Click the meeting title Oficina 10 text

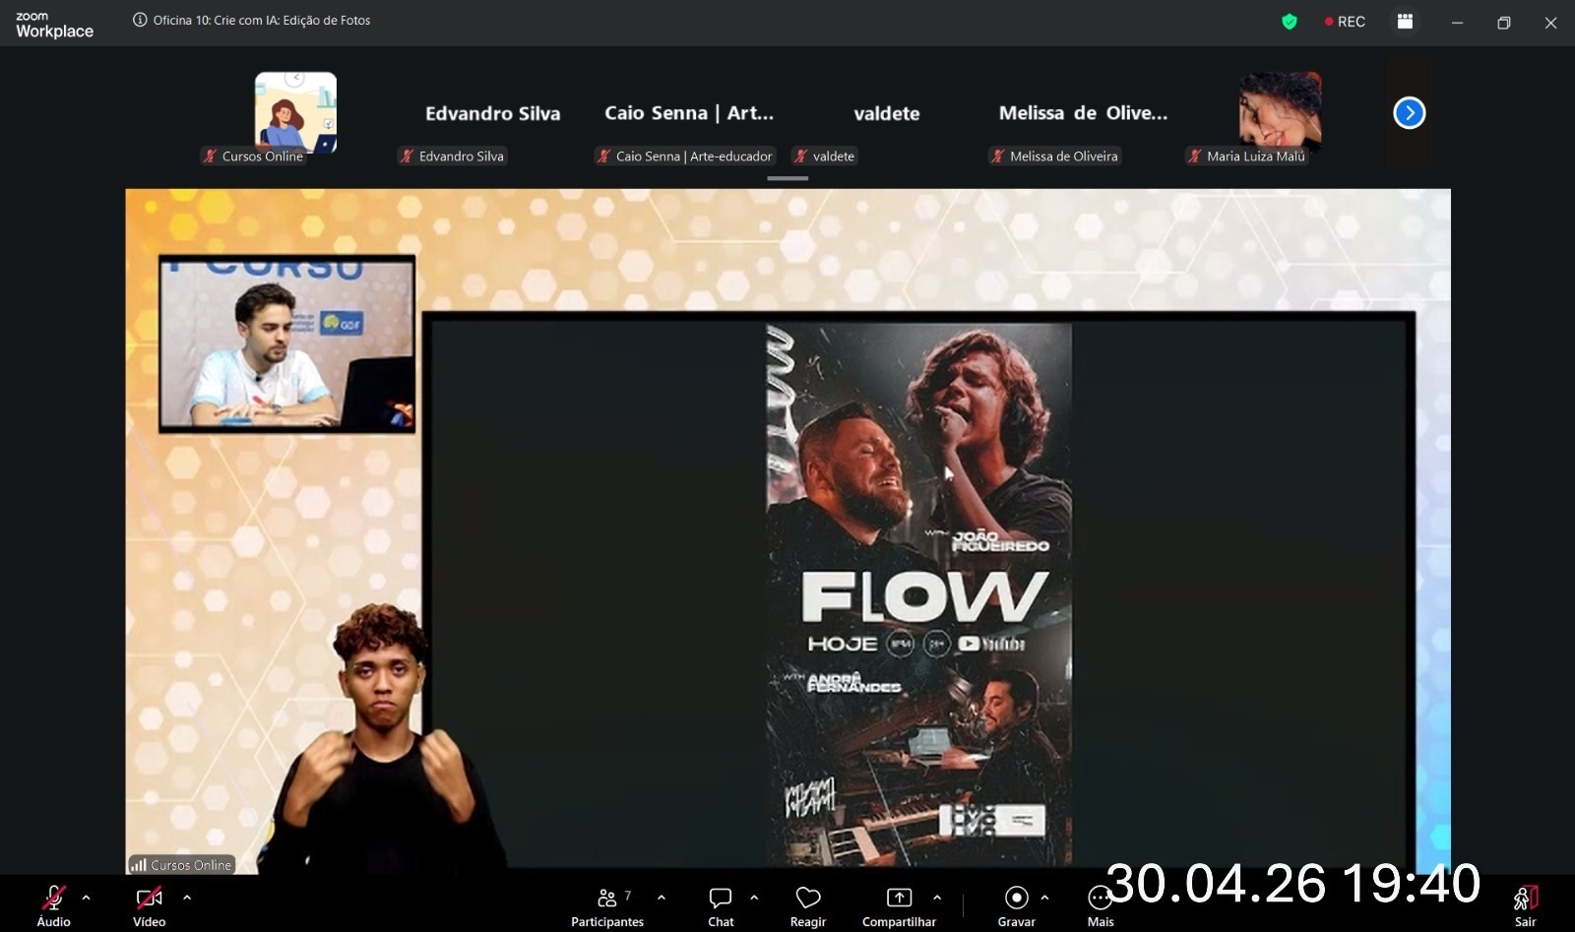tap(262, 21)
